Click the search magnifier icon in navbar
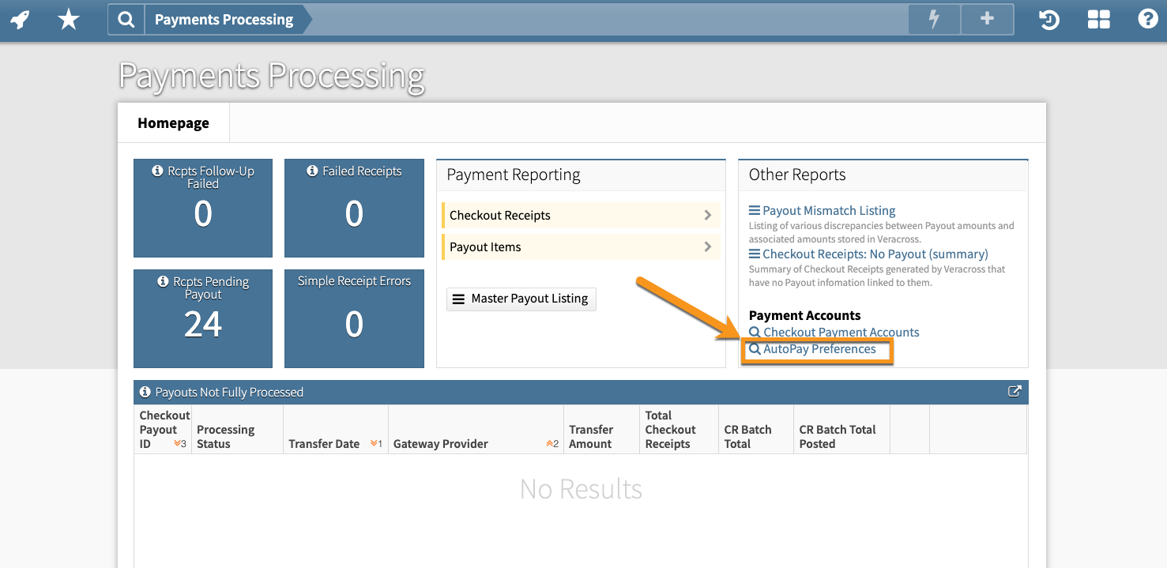Image resolution: width=1167 pixels, height=568 pixels. [126, 18]
